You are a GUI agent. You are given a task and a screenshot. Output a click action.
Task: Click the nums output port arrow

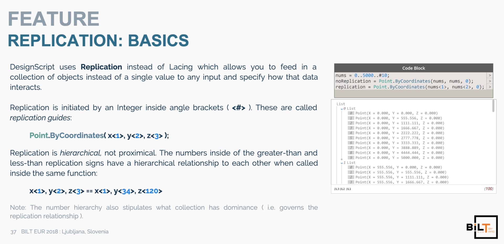[x=490, y=75]
